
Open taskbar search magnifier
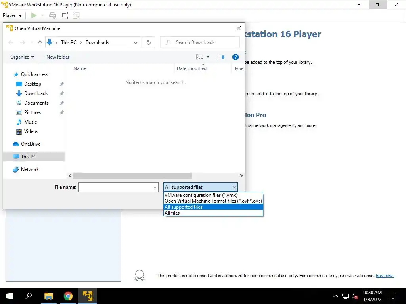tap(29, 296)
